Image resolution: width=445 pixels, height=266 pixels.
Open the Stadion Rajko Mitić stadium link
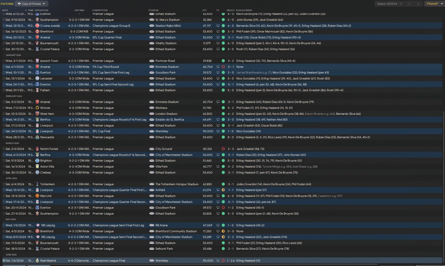pos(168,26)
